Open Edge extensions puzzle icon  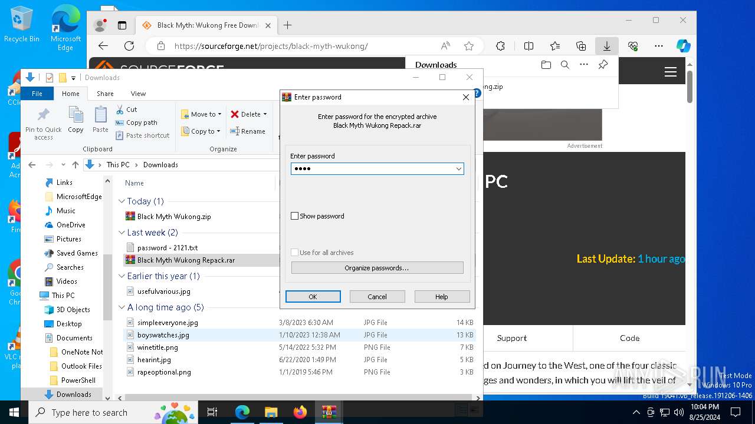pyautogui.click(x=500, y=46)
